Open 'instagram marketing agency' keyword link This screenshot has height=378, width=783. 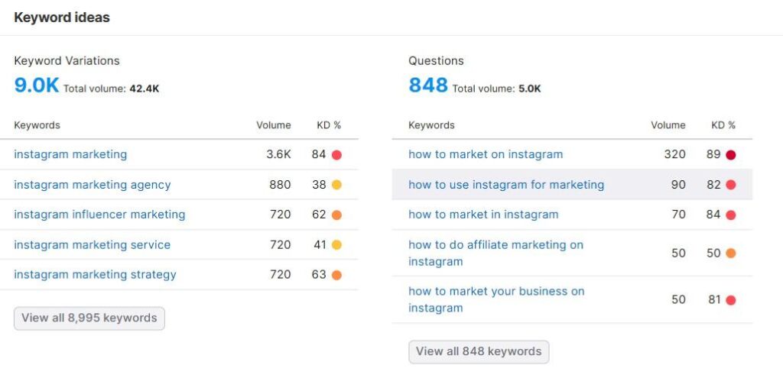pos(93,185)
